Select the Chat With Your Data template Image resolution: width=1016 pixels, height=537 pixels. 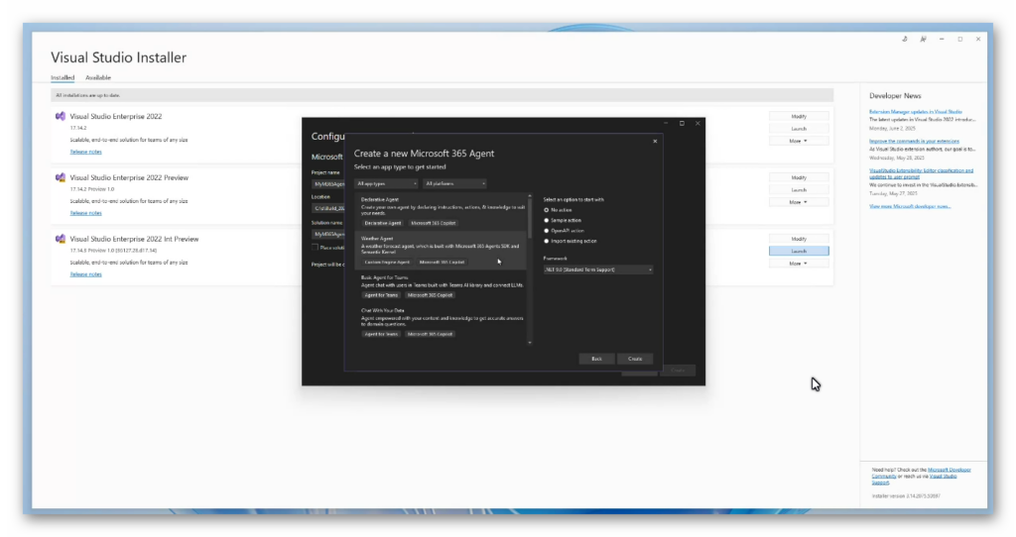click(x=441, y=322)
